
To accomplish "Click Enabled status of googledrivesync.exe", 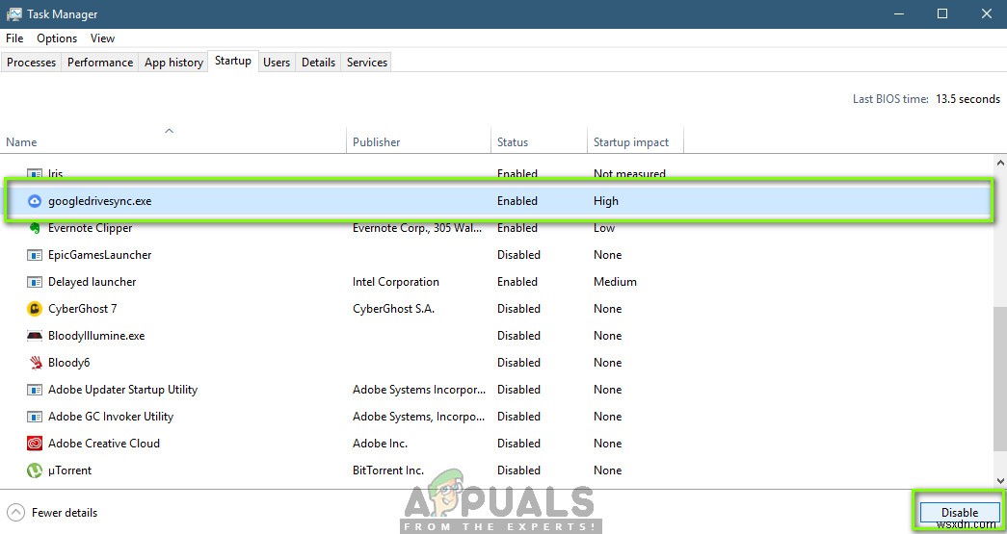I will coord(517,201).
